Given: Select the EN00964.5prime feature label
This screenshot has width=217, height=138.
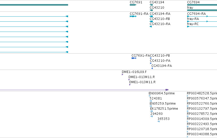Looking at the screenshot, I should pos(162,93).
